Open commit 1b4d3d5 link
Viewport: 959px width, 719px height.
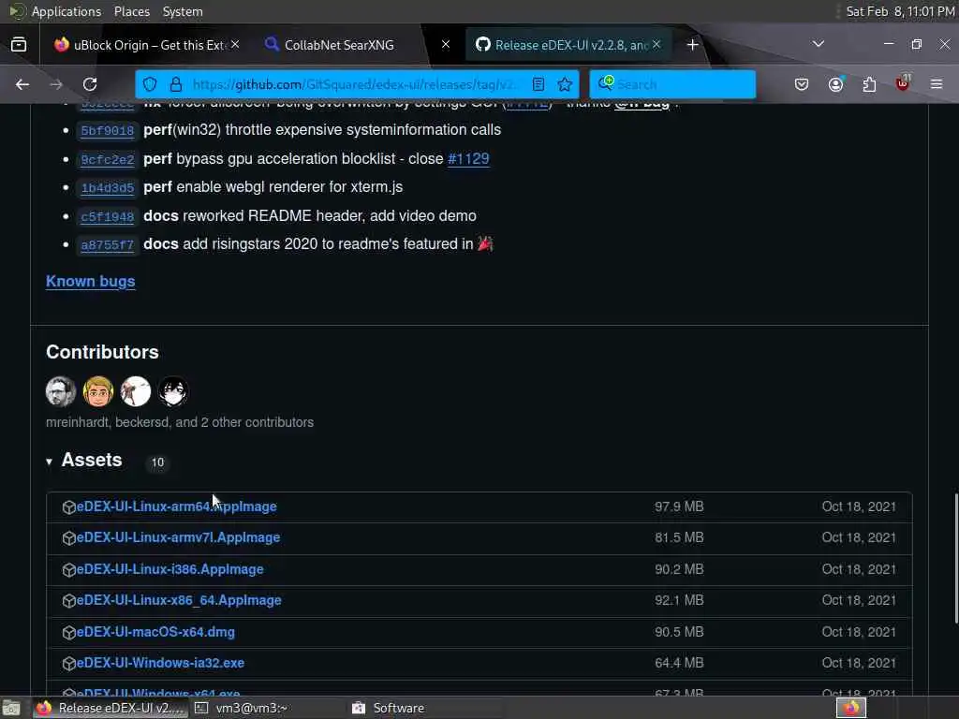(108, 187)
